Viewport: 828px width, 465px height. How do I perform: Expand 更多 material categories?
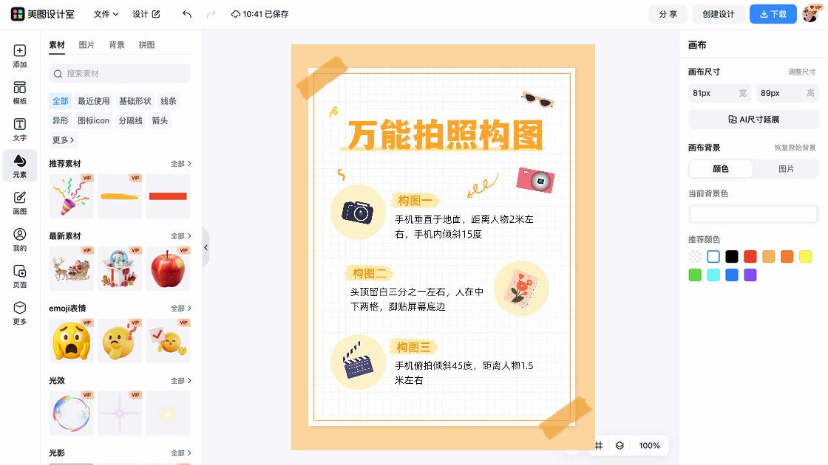click(63, 139)
